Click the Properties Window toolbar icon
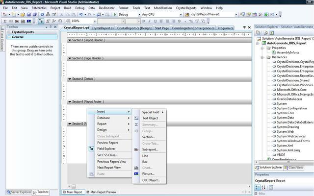 249,14
